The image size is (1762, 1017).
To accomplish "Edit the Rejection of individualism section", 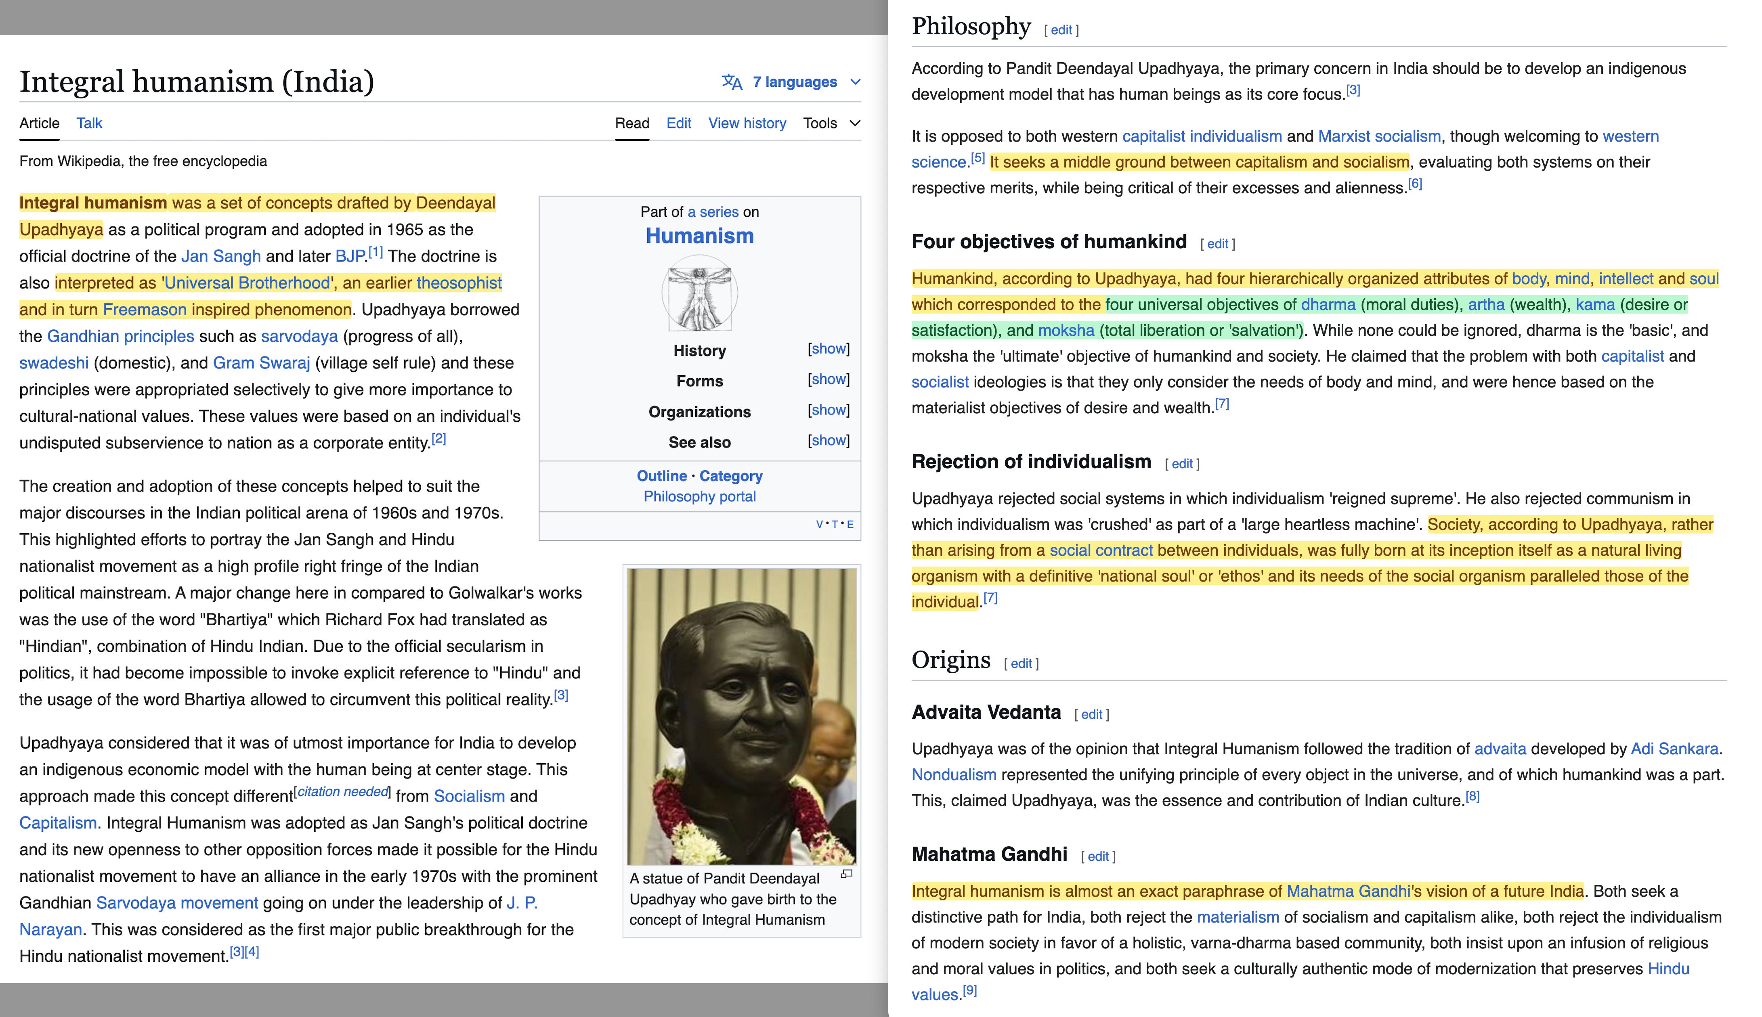I will 1182,464.
